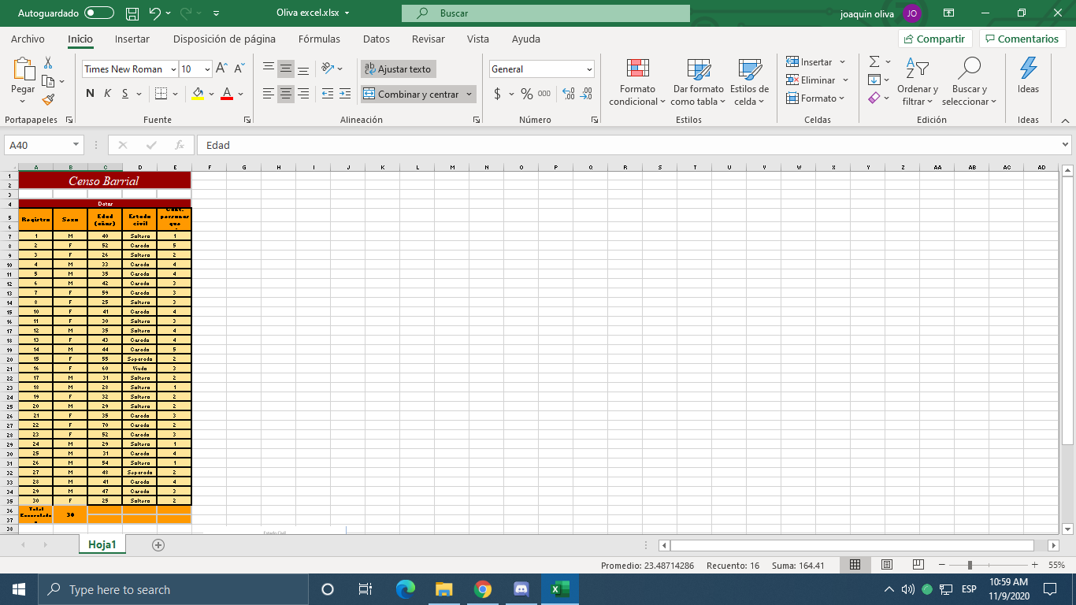This screenshot has width=1076, height=605.
Task: Toggle italic K formatting
Action: pos(107,94)
